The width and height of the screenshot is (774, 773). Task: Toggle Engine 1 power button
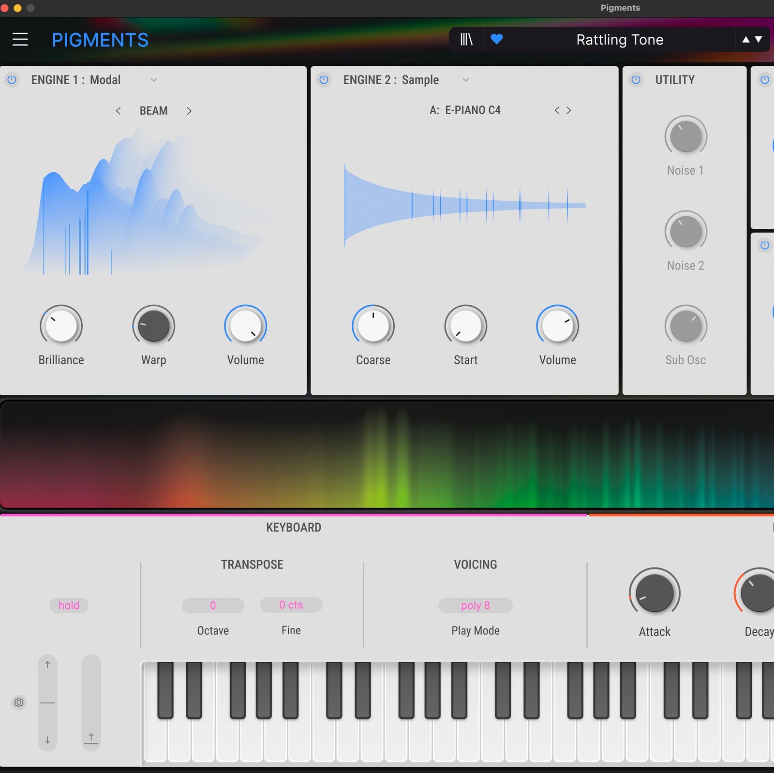[x=12, y=79]
